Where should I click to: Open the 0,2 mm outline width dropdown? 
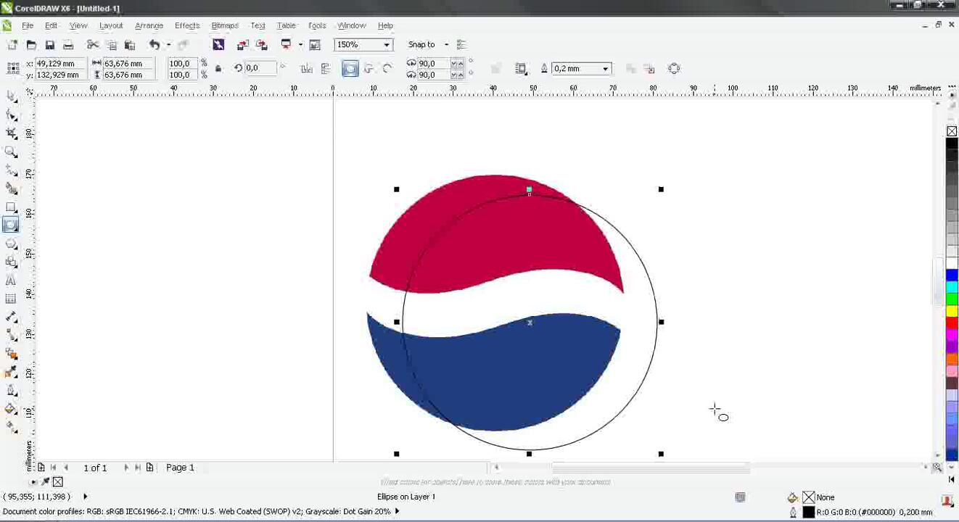click(x=605, y=69)
